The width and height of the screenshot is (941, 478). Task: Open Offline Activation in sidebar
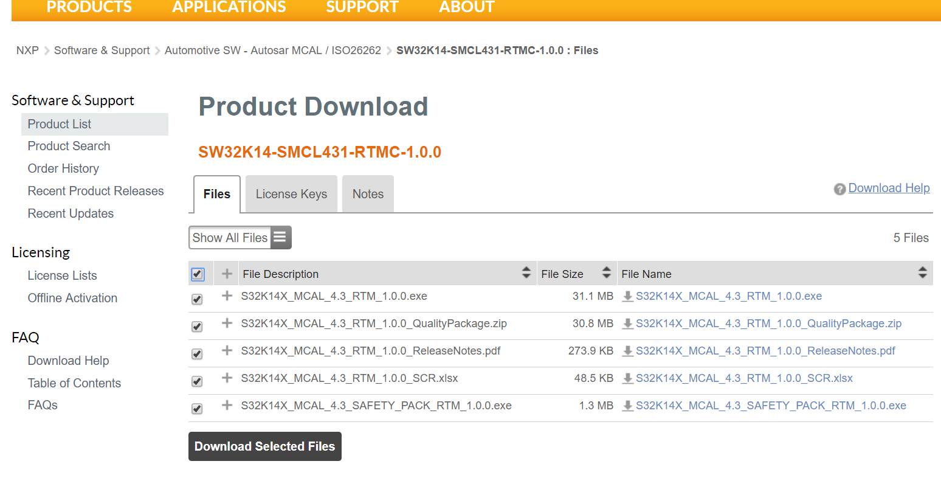(72, 298)
